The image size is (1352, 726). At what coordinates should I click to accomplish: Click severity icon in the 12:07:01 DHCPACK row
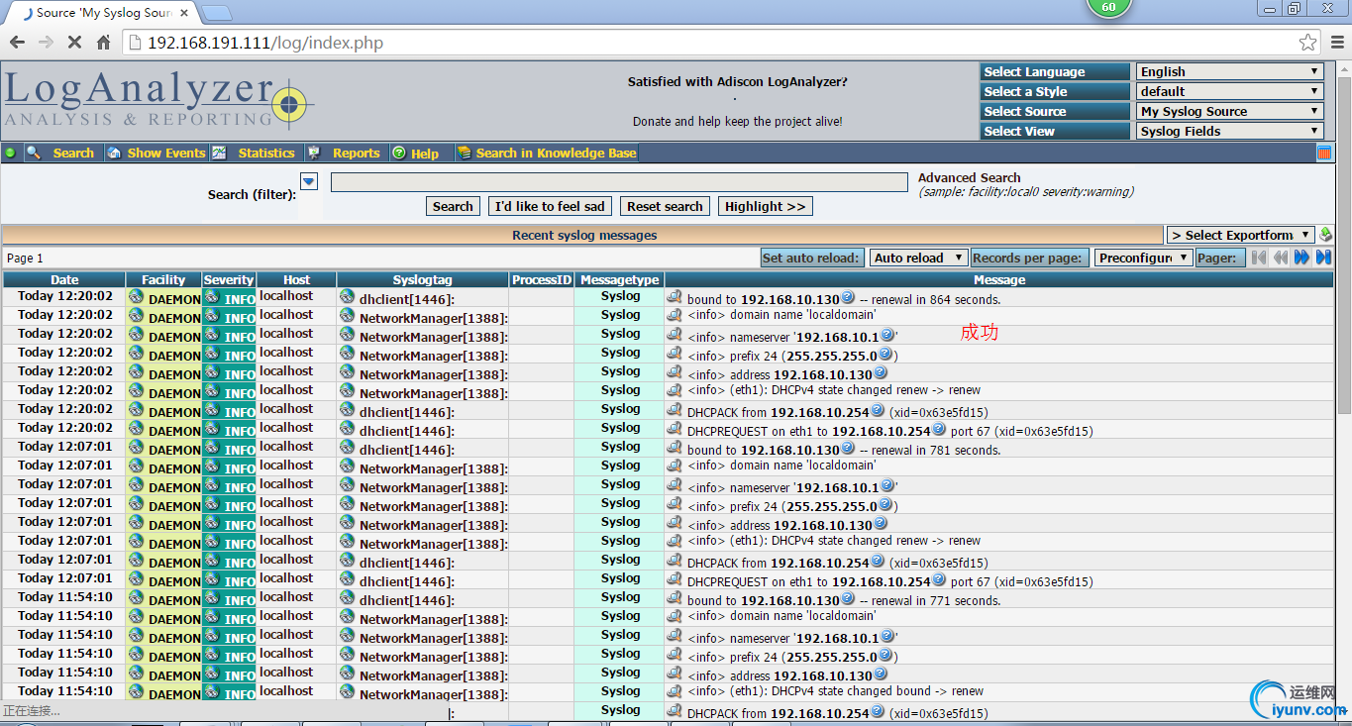pos(212,560)
